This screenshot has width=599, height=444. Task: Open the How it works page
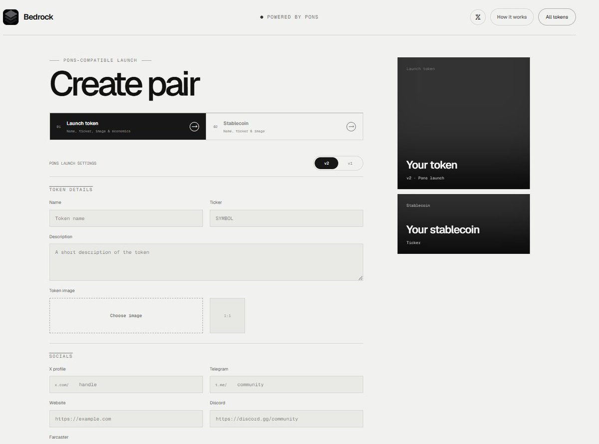(512, 17)
